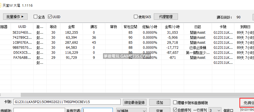Uncheck the UUID checkbox
The width and height of the screenshot is (254, 112).
click(x=50, y=17)
